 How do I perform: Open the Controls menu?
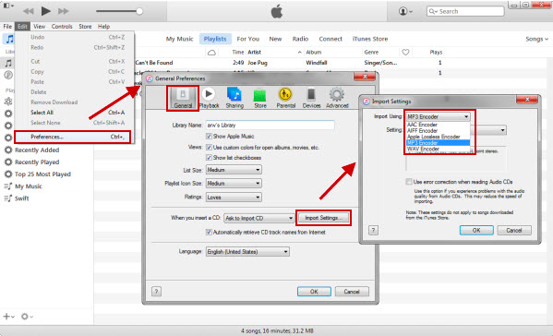pos(62,27)
